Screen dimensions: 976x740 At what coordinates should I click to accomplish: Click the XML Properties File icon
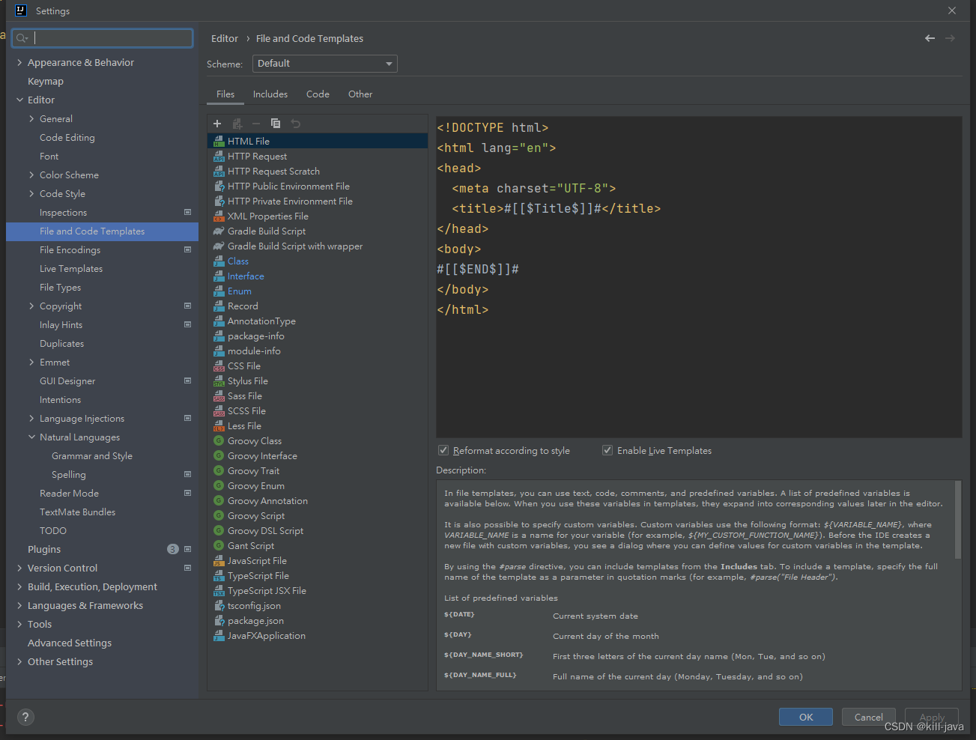click(x=219, y=216)
